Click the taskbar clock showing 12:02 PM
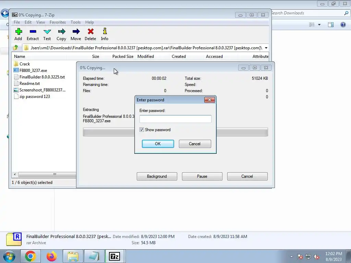The width and height of the screenshot is (351, 263). tap(334, 256)
